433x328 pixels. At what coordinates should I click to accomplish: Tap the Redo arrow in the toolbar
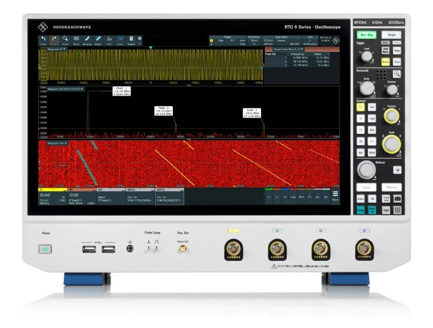tap(54, 40)
